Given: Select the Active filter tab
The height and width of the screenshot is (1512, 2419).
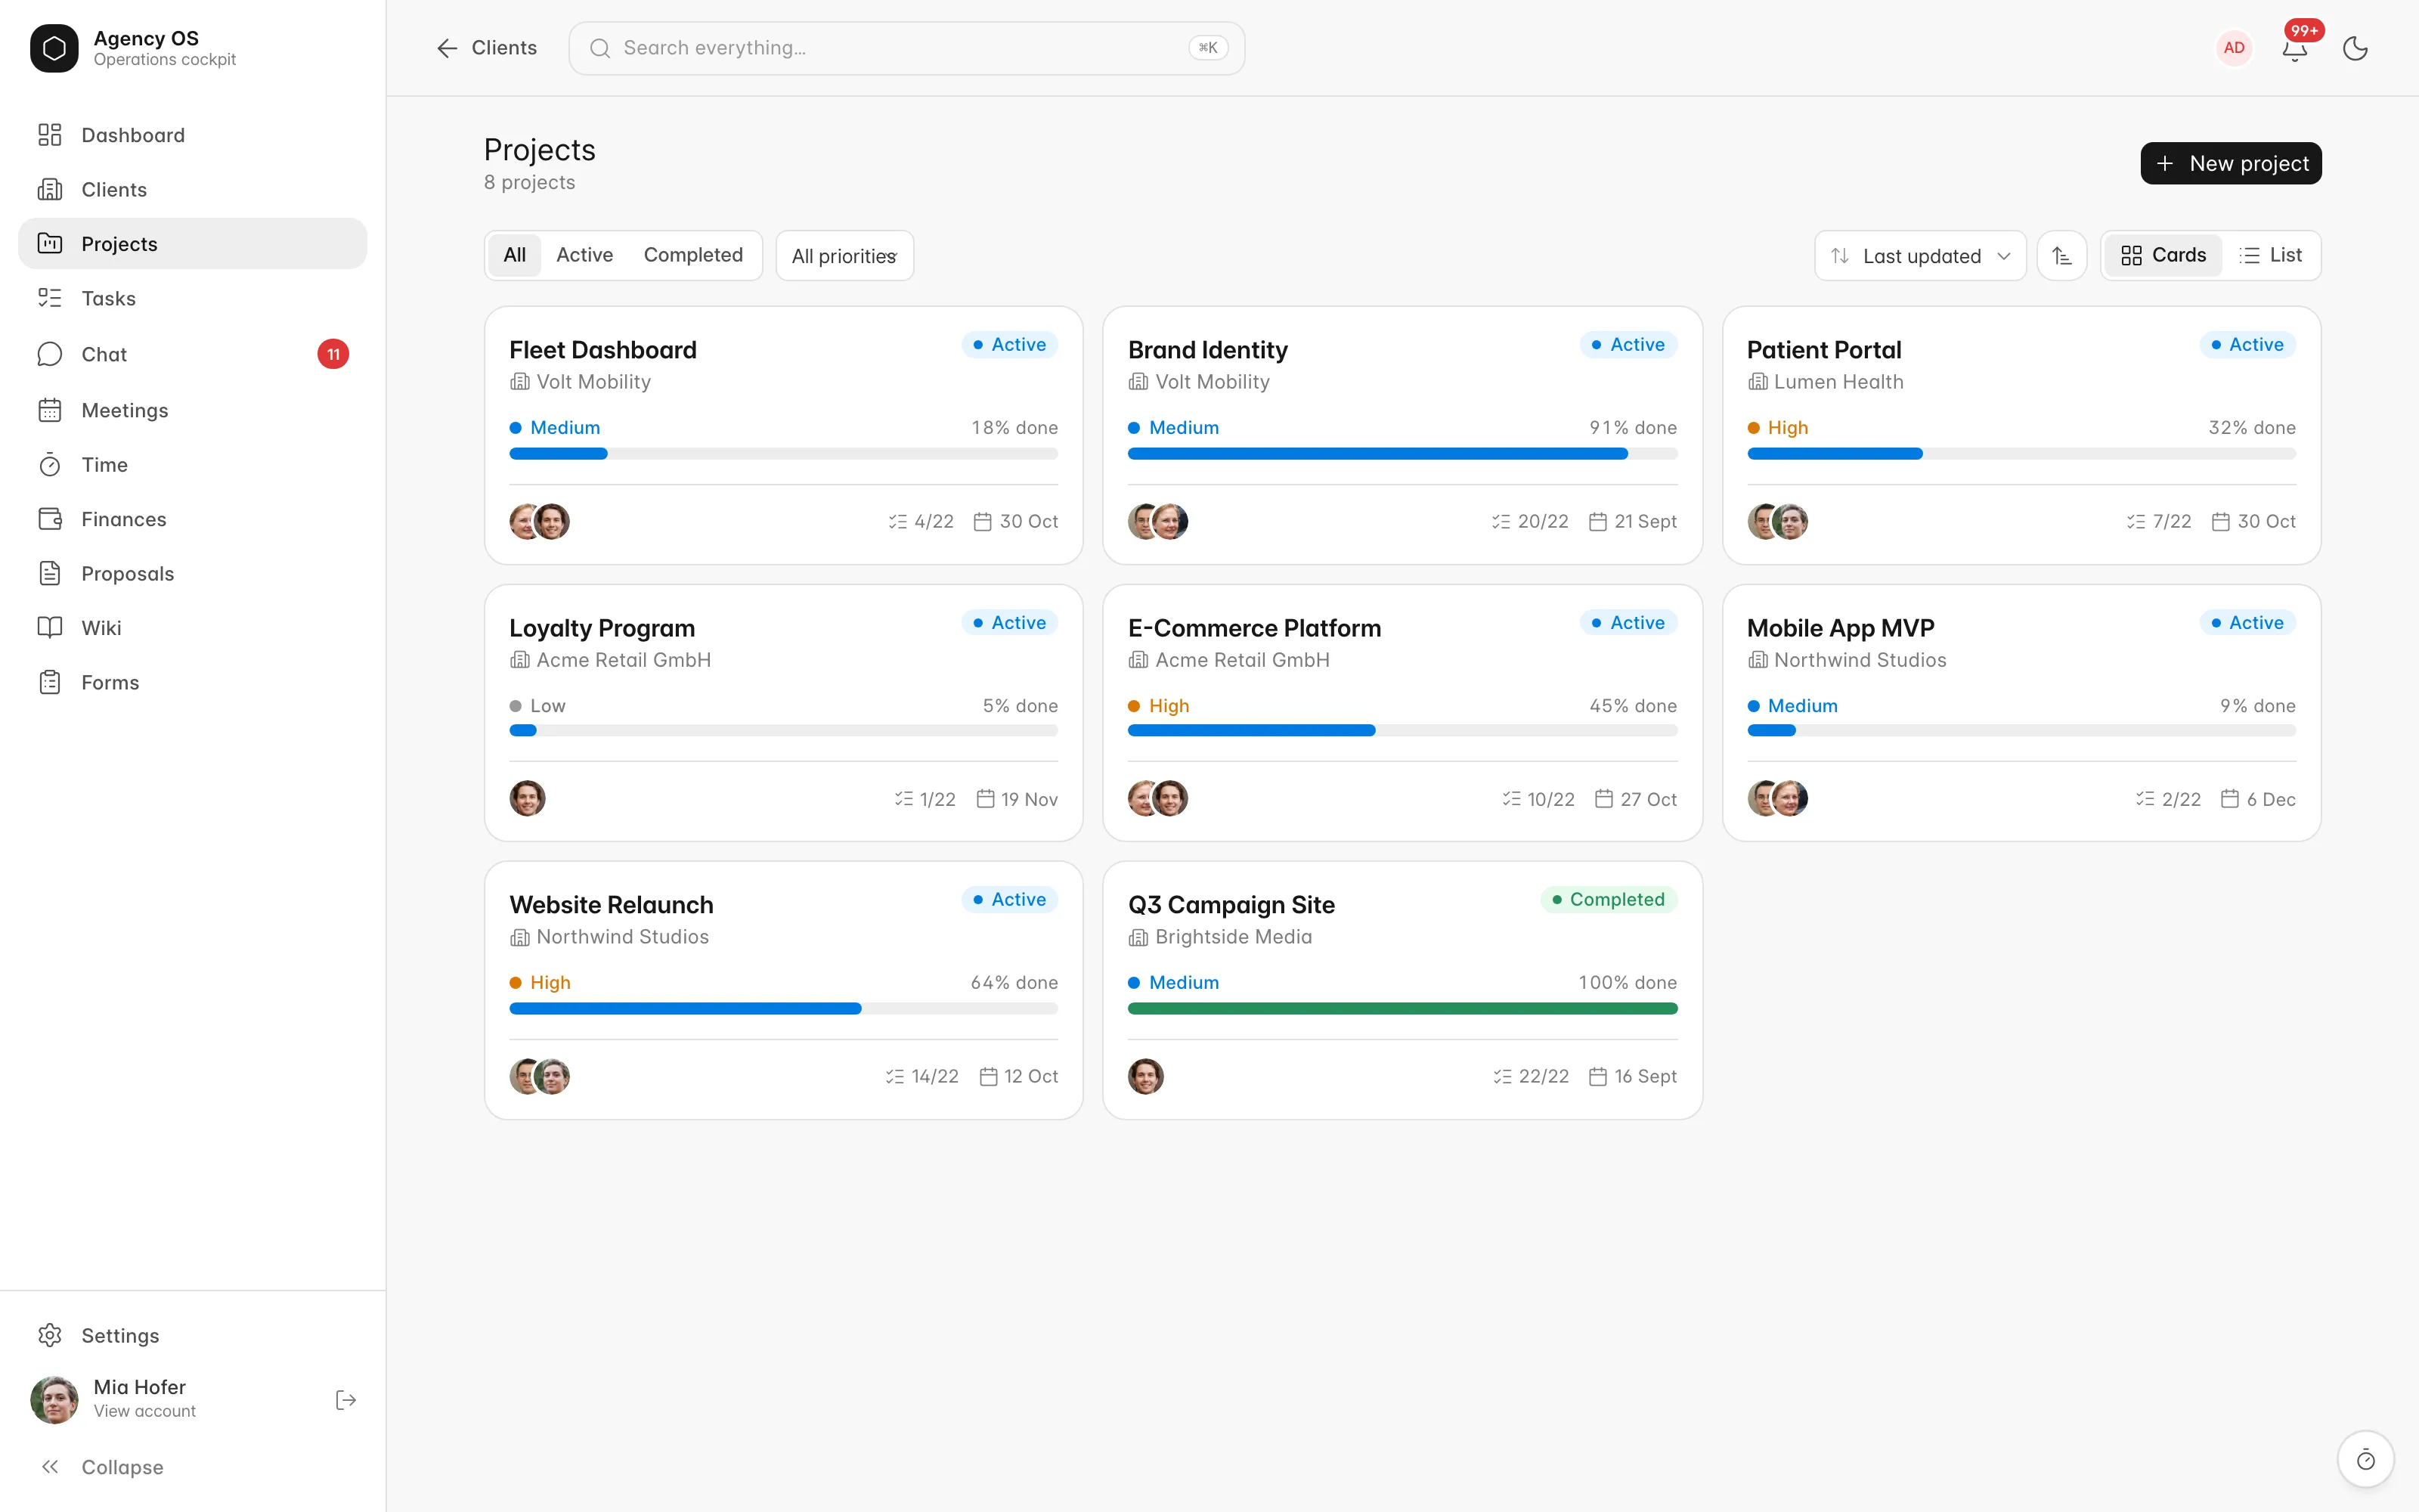Looking at the screenshot, I should [x=584, y=255].
